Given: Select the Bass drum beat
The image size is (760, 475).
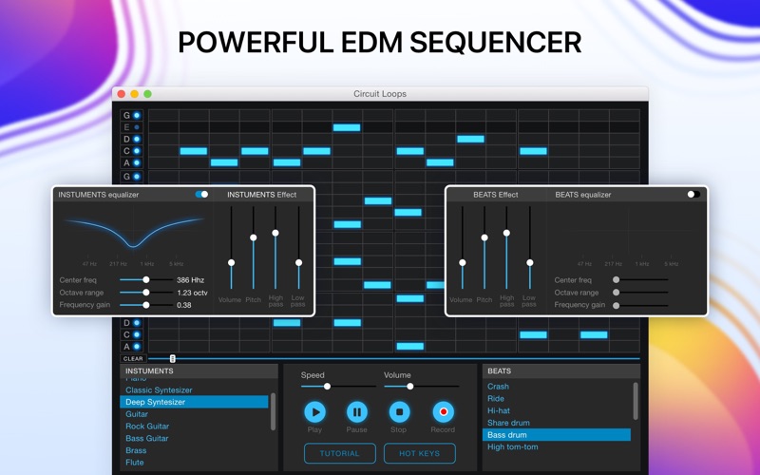Looking at the screenshot, I should (x=557, y=435).
